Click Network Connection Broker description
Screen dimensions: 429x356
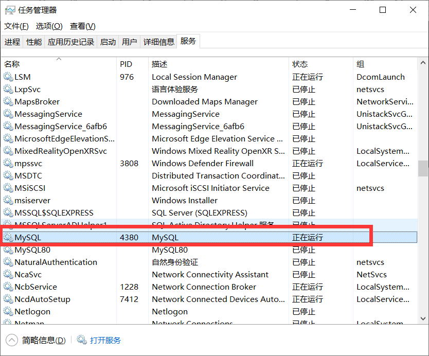(204, 287)
